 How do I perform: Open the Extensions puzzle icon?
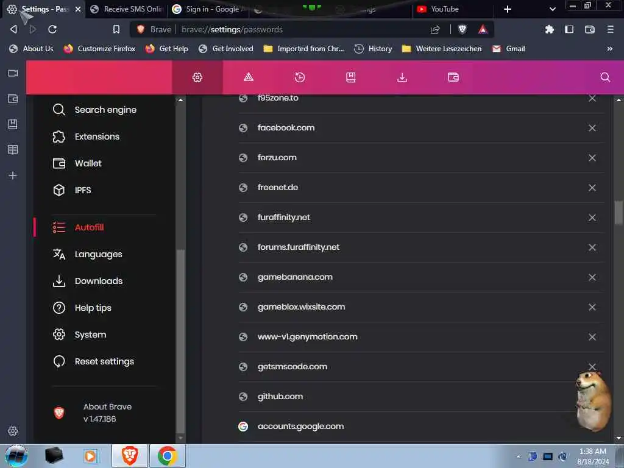550,29
